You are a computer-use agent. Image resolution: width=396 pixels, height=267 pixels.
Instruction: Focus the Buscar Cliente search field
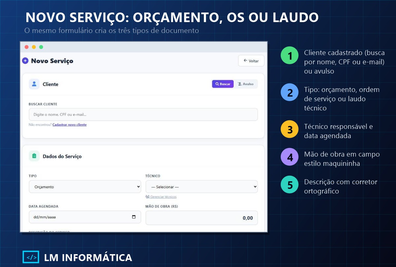[x=143, y=114]
